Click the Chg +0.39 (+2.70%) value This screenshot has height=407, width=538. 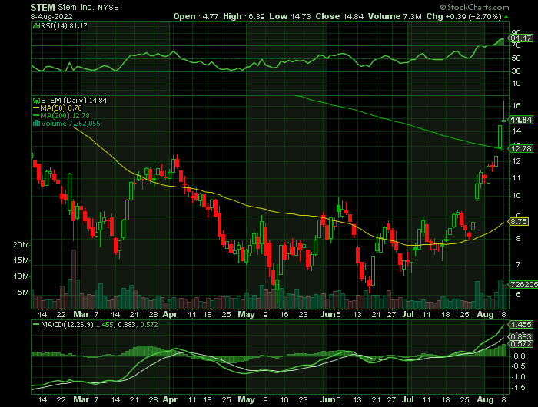[x=464, y=16]
